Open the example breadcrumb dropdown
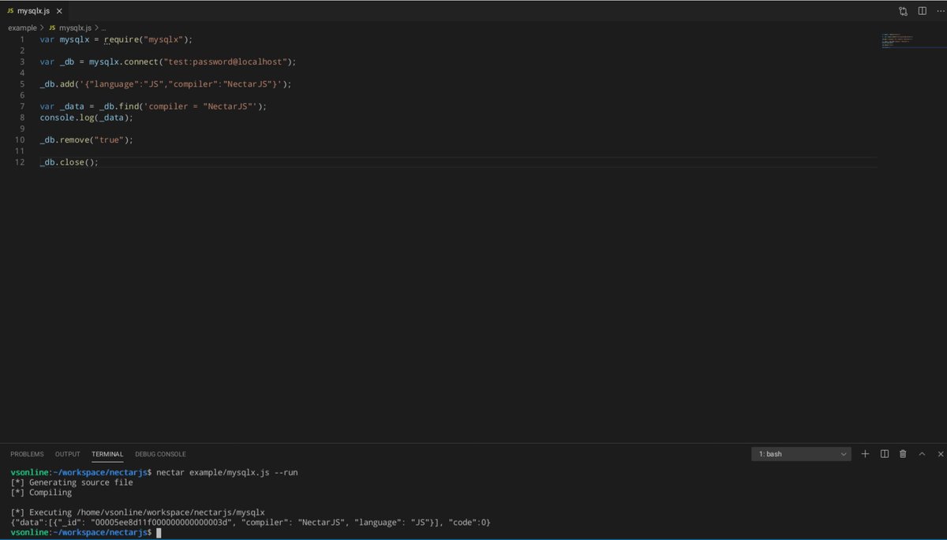The height and width of the screenshot is (540, 947). tap(21, 27)
